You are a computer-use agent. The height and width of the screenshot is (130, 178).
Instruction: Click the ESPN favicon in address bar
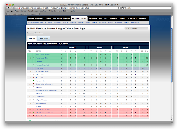click(x=19, y=8)
